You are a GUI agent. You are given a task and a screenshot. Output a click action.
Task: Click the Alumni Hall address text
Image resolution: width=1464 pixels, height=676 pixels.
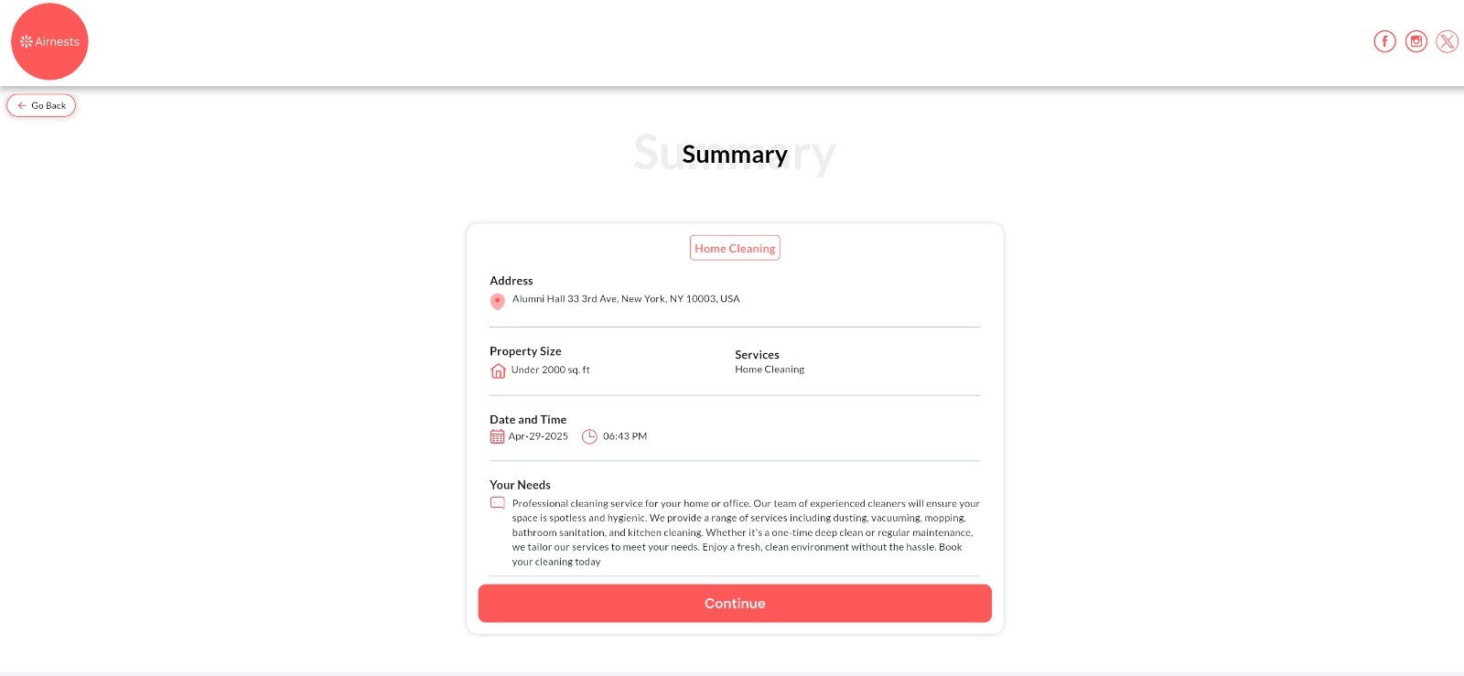click(x=626, y=299)
